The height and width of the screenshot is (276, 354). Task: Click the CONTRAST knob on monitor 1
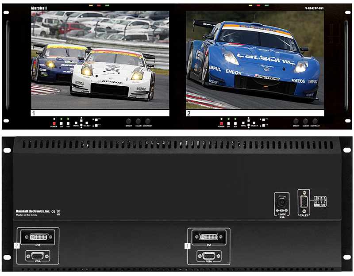coord(147,121)
